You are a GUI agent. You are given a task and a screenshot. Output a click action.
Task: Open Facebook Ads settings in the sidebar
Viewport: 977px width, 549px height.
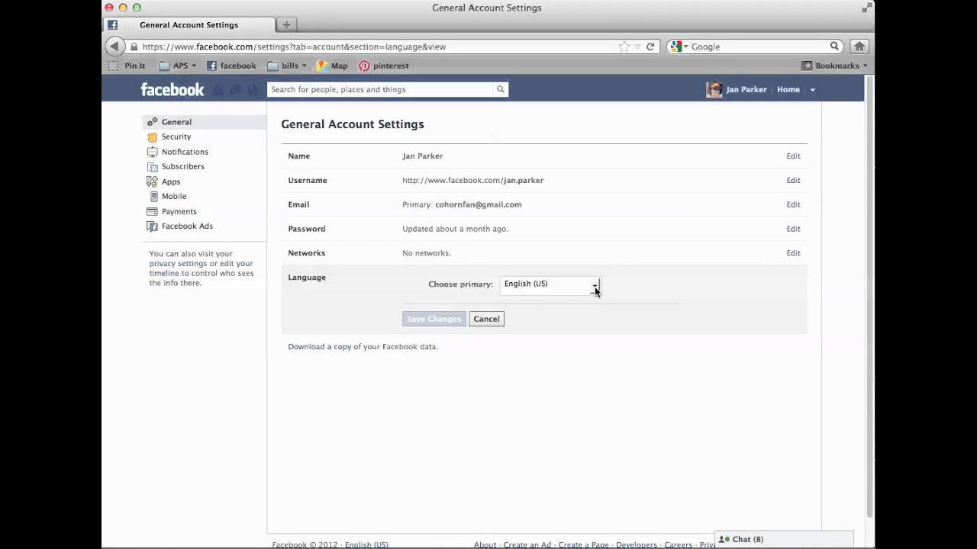187,226
